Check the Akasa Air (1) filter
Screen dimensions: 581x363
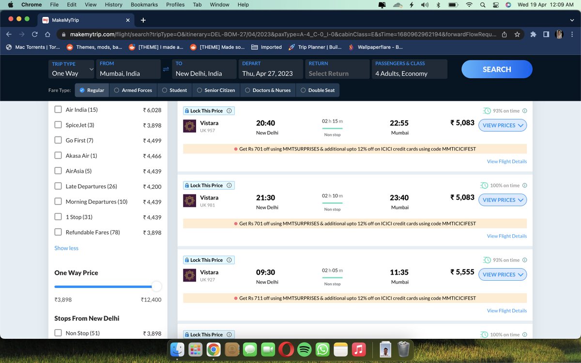coord(58,155)
